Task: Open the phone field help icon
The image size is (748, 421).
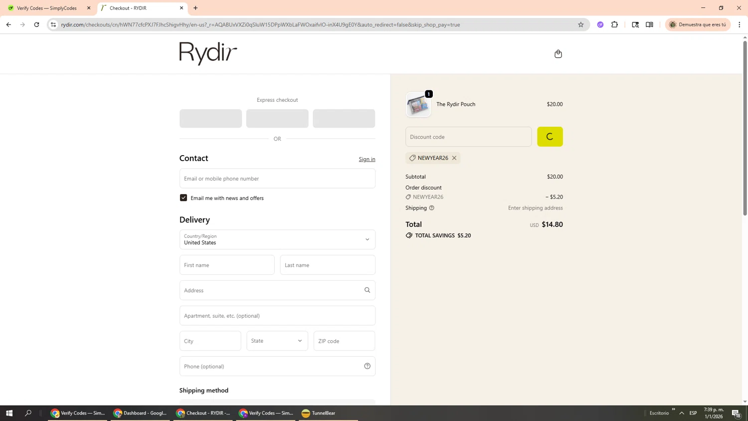Action: point(367,366)
